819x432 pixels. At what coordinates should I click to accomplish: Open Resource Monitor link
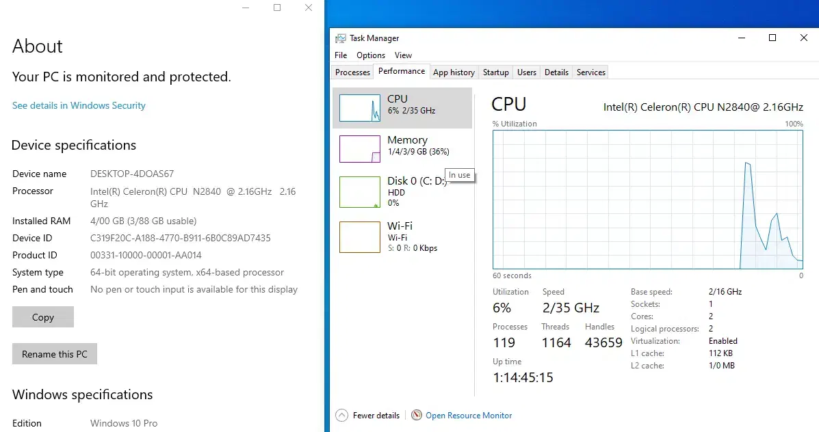(469, 415)
